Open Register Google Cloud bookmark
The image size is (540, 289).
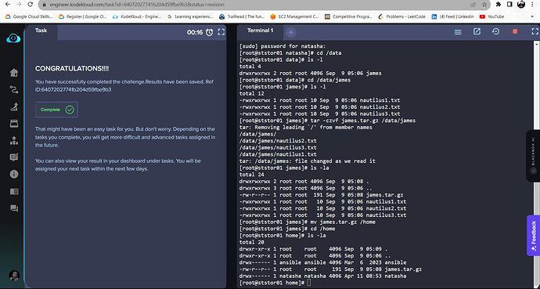tap(83, 16)
